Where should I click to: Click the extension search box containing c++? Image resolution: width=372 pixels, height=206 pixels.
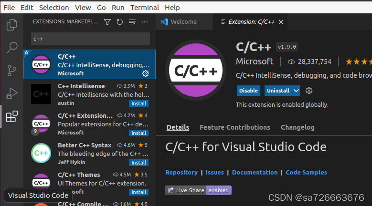(x=90, y=39)
